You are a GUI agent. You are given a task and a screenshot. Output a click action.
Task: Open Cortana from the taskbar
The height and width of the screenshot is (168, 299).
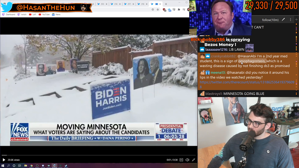14,166
